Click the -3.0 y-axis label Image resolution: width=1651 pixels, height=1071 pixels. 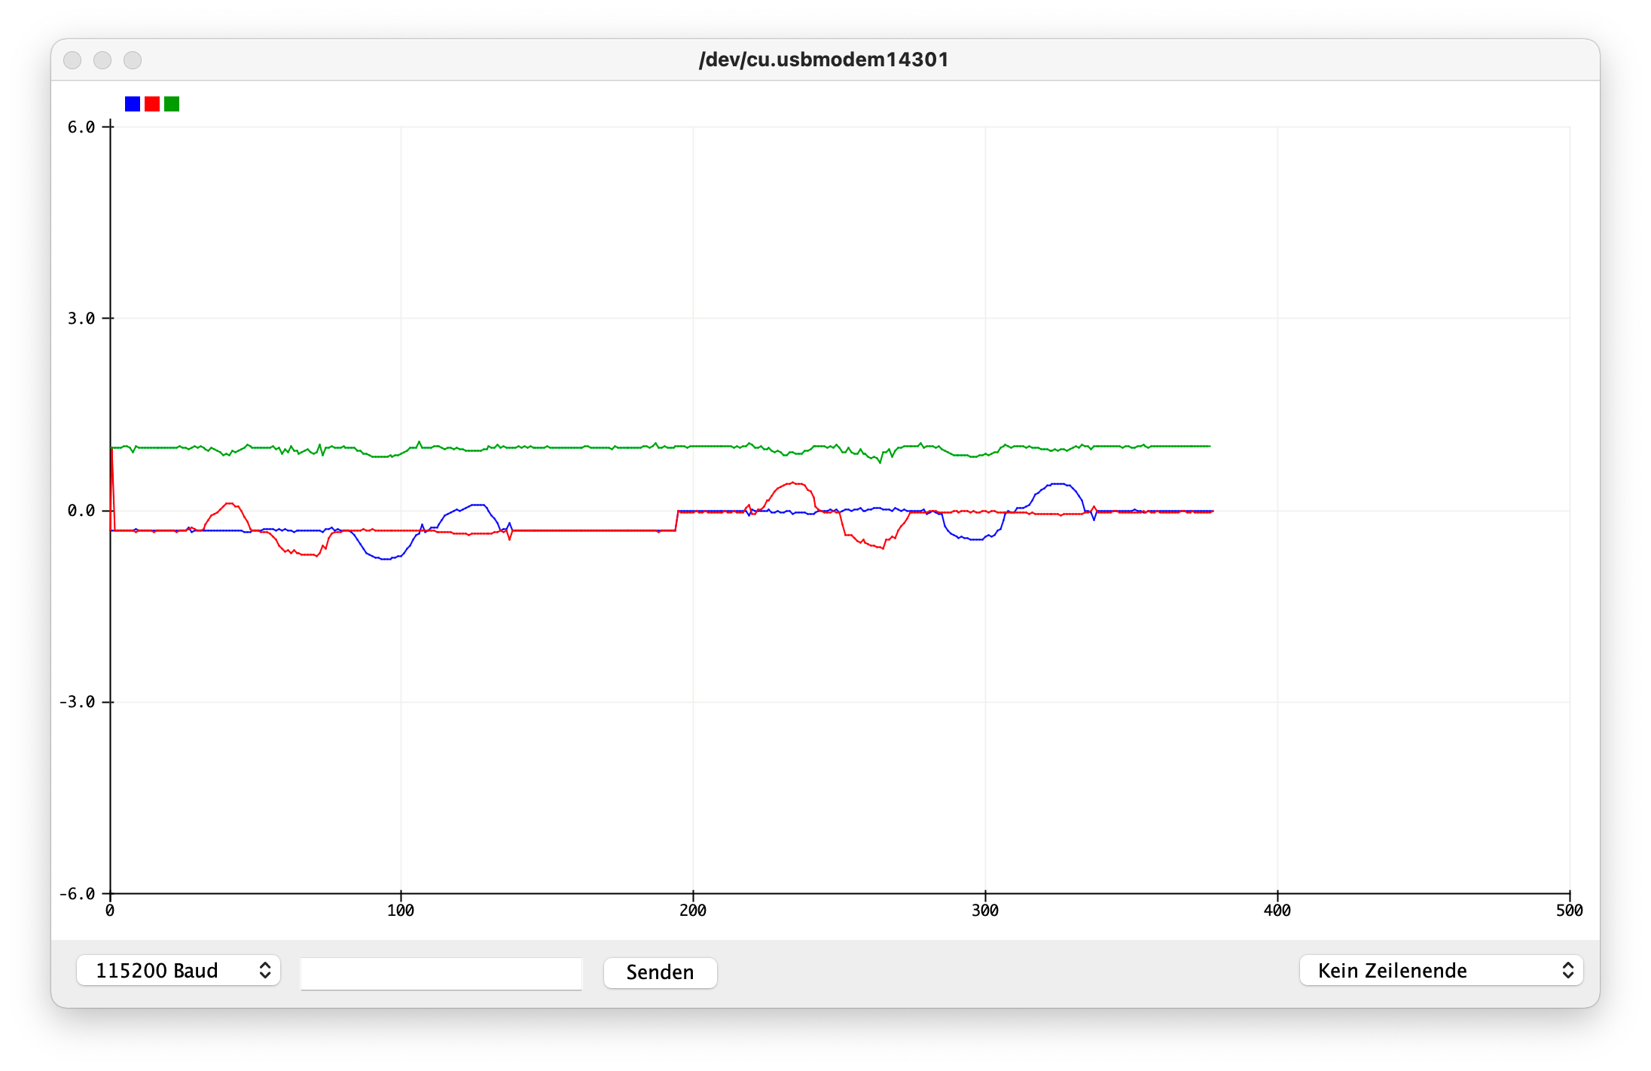point(77,701)
